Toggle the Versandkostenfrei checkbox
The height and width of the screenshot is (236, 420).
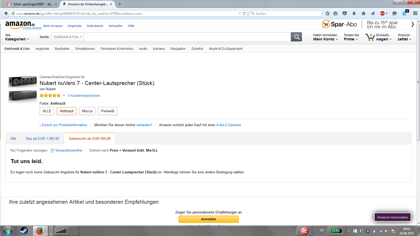coord(52,151)
